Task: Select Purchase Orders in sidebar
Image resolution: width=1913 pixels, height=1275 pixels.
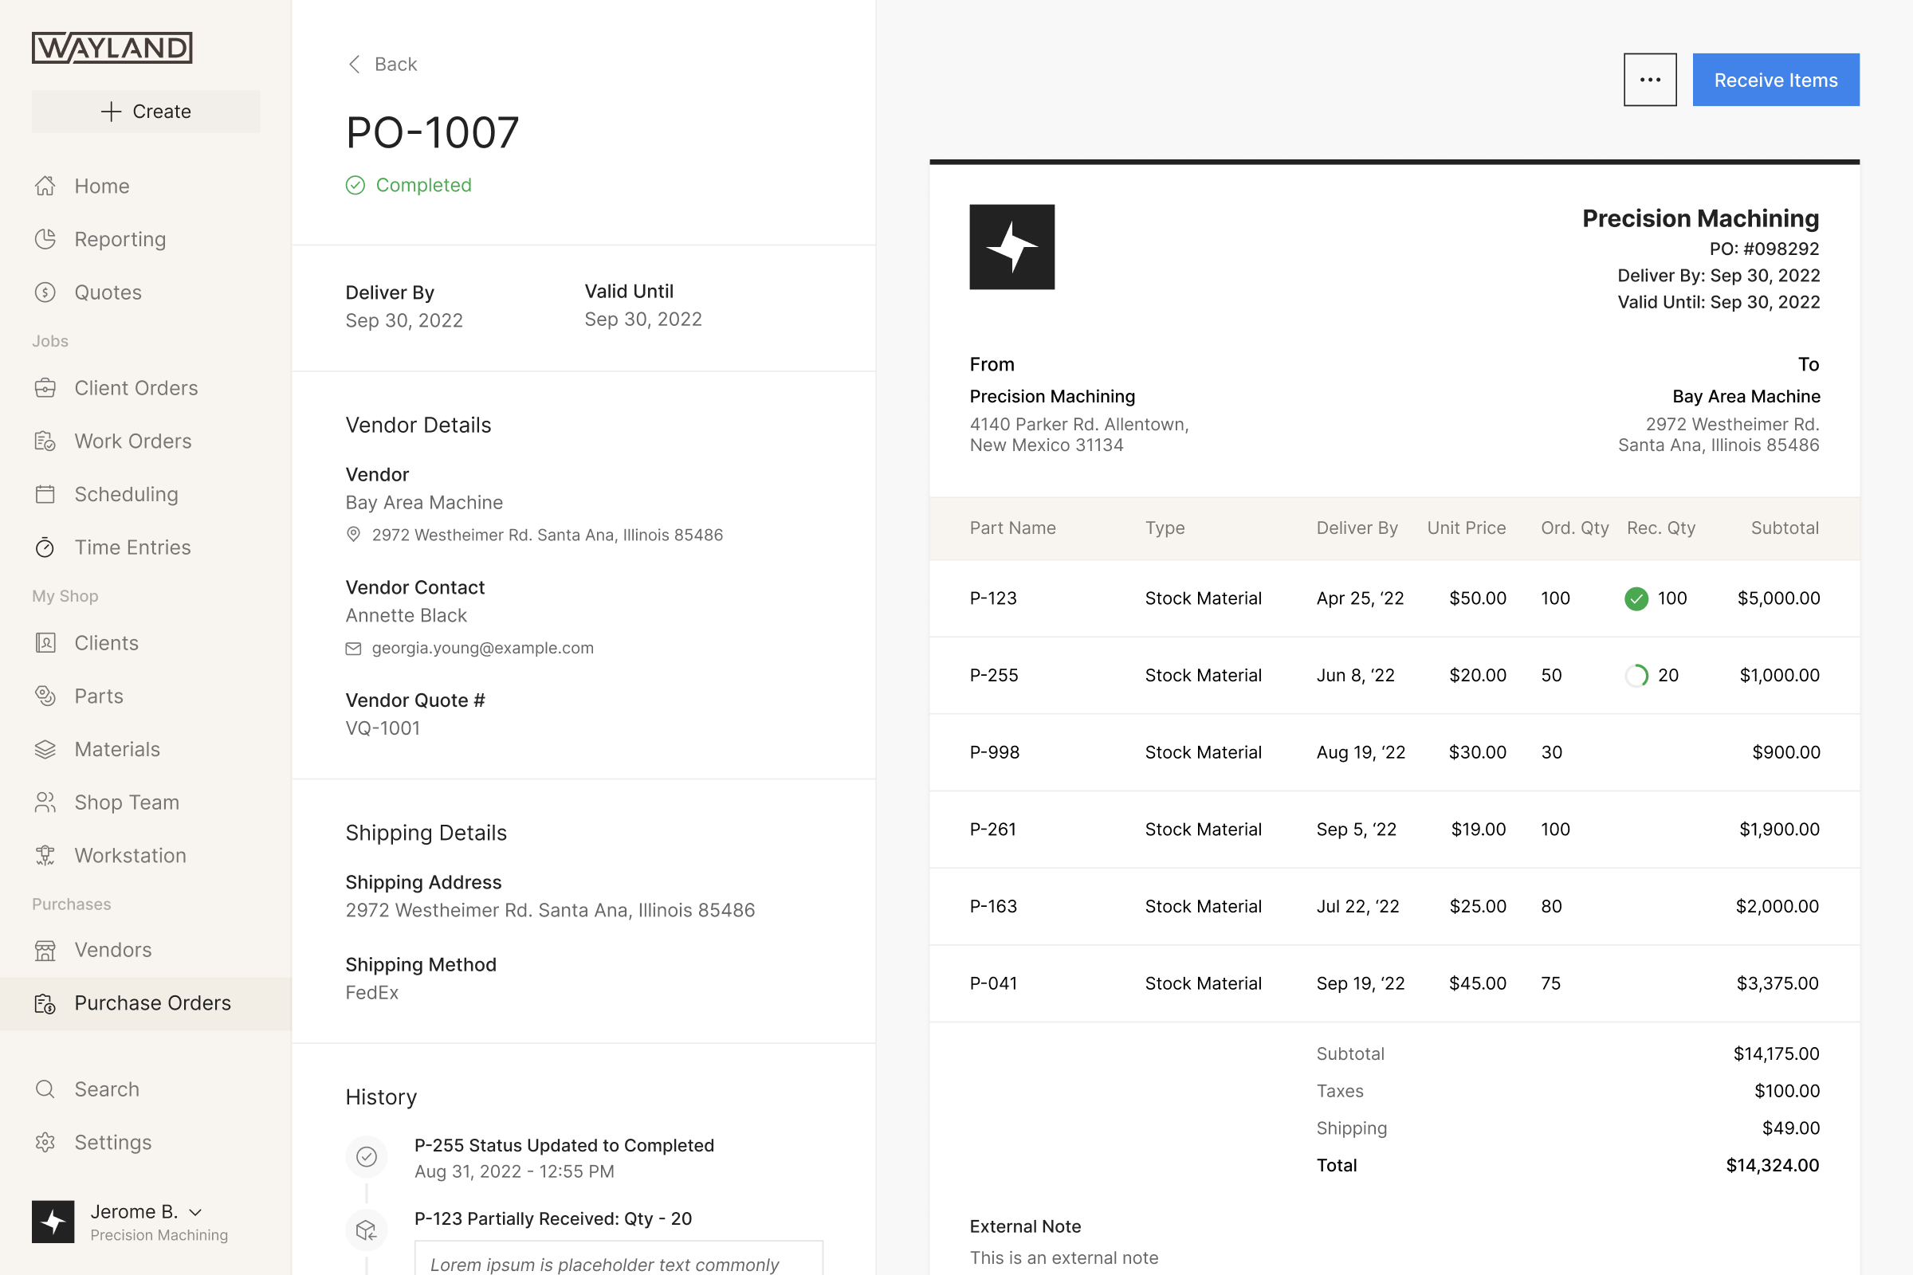Action: pyautogui.click(x=152, y=1003)
